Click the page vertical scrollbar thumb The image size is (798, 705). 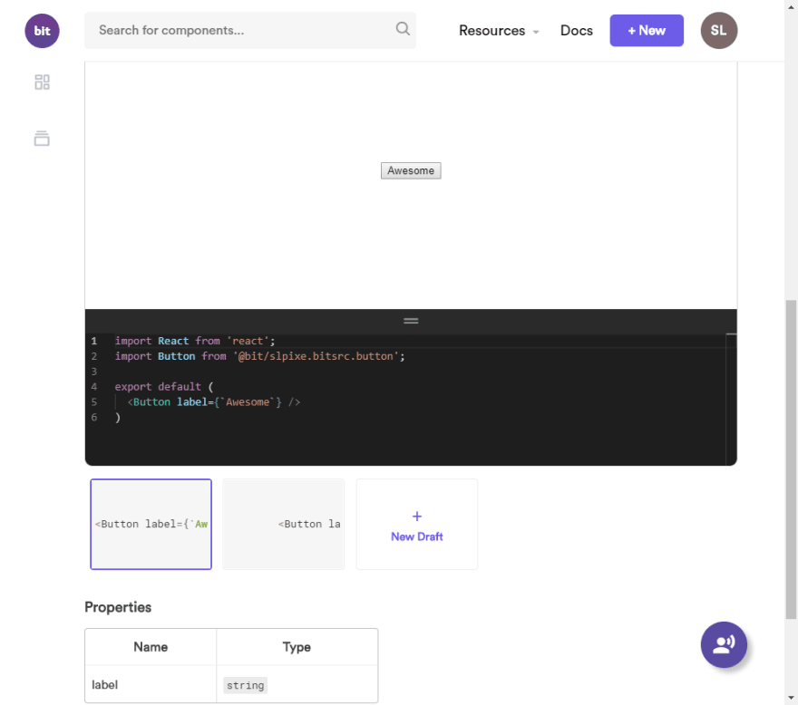click(x=791, y=459)
